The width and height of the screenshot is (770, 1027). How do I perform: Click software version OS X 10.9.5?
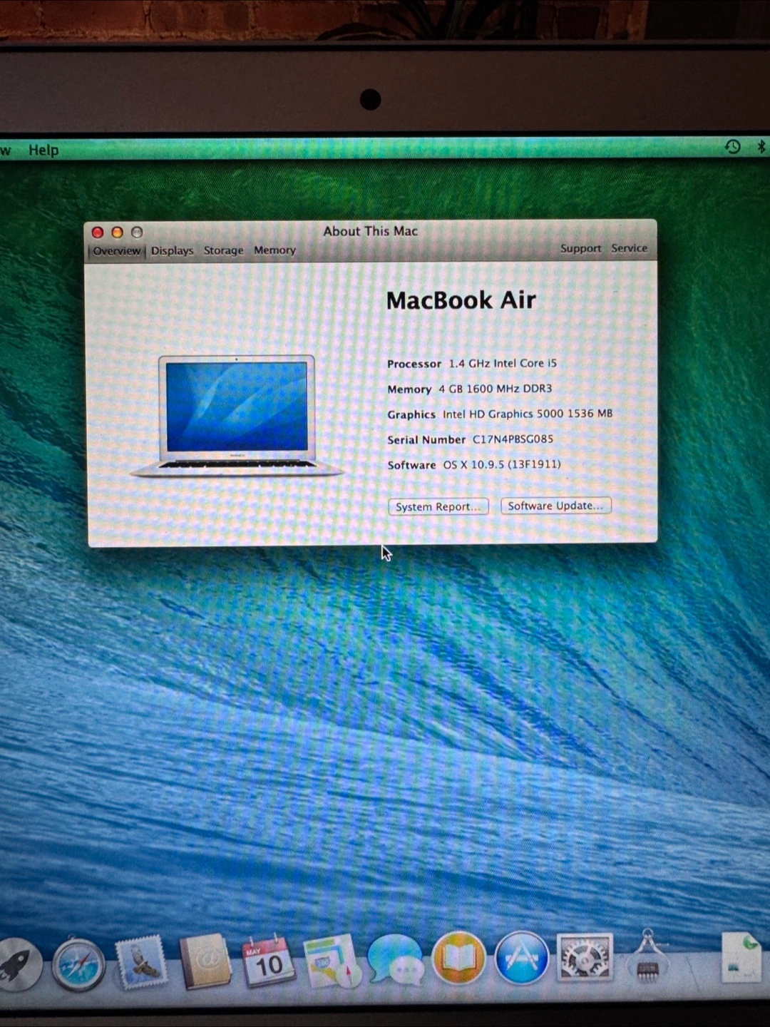pyautogui.click(x=502, y=464)
